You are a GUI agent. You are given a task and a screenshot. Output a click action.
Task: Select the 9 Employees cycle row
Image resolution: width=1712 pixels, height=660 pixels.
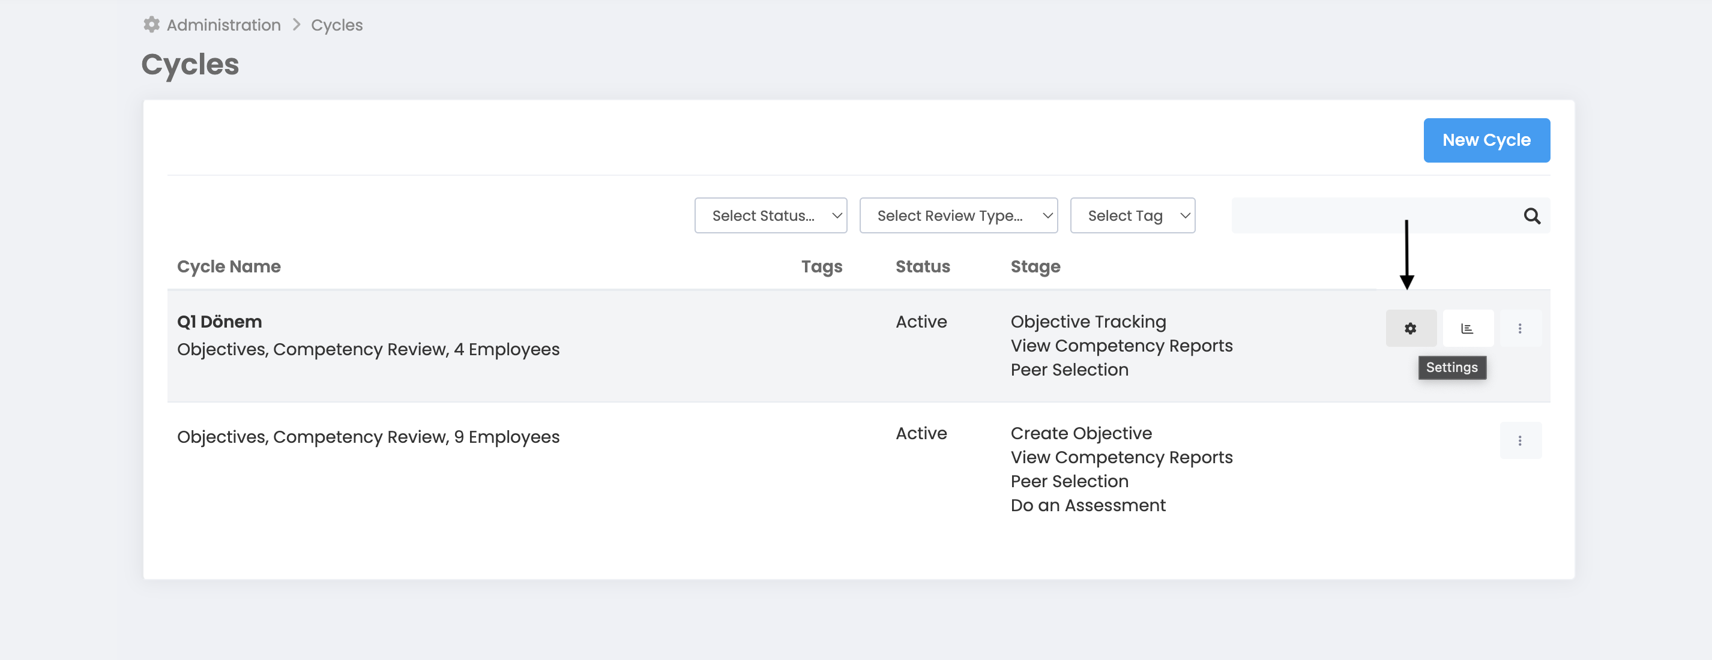pos(367,437)
